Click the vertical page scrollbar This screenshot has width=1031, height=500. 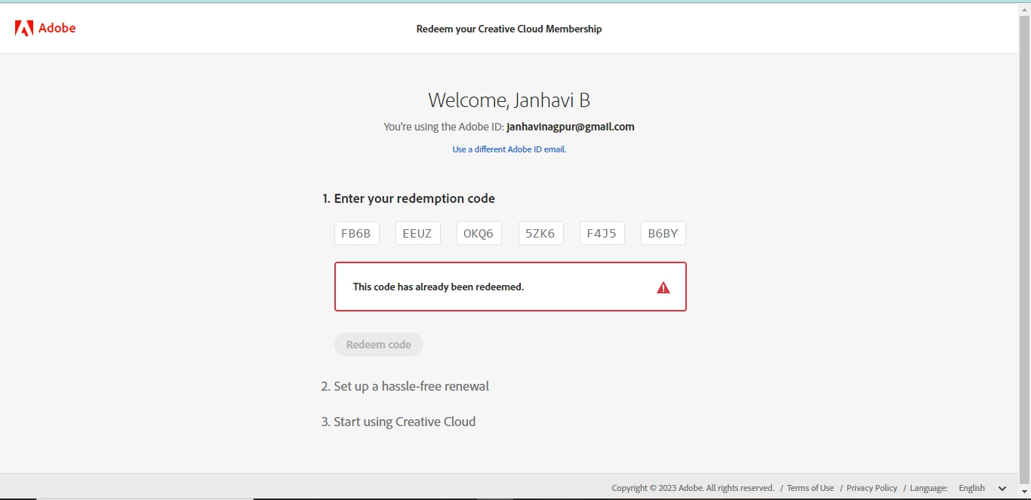1025,249
